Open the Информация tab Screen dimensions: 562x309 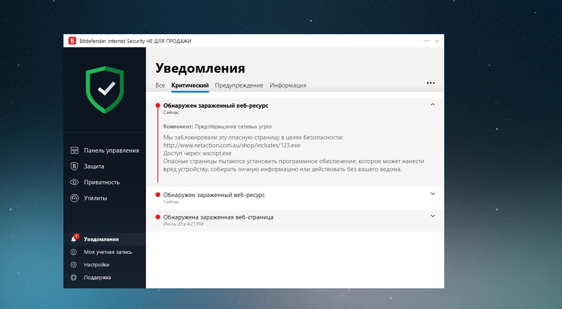click(288, 85)
